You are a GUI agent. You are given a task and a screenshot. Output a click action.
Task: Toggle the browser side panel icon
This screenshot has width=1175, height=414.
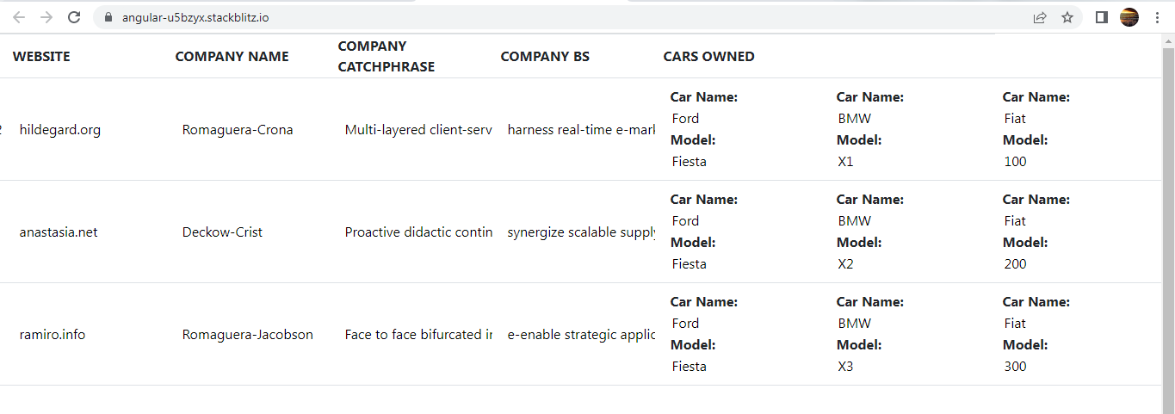(1102, 17)
